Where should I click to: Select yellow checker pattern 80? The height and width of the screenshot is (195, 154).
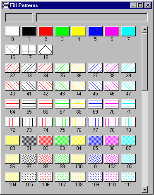tap(12, 140)
